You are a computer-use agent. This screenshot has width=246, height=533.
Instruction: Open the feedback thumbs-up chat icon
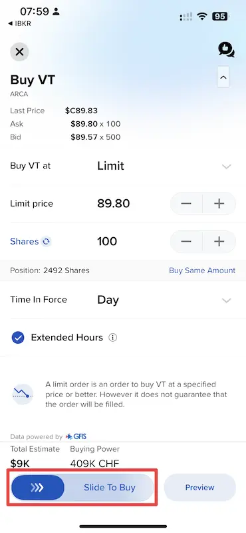[x=226, y=50]
